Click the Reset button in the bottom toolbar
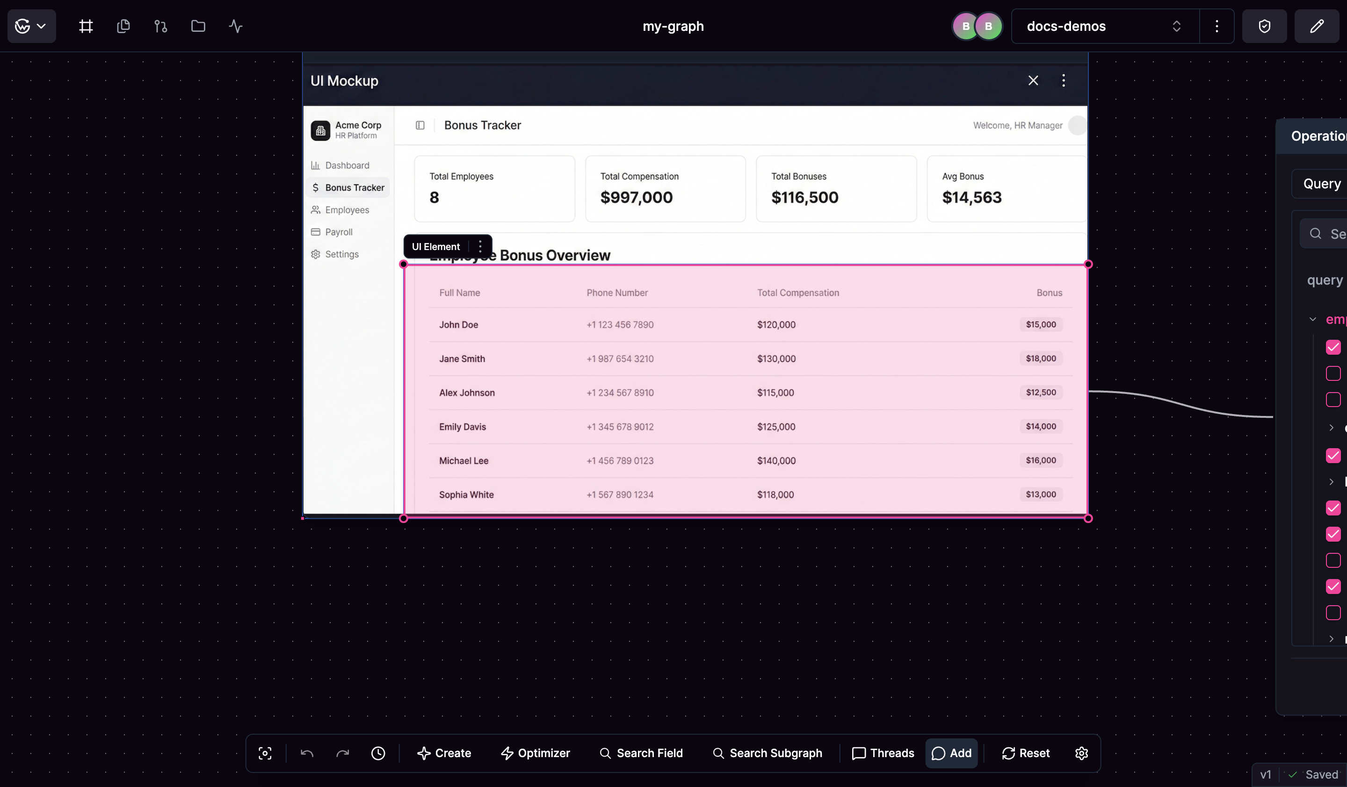Image resolution: width=1347 pixels, height=787 pixels. pos(1025,753)
